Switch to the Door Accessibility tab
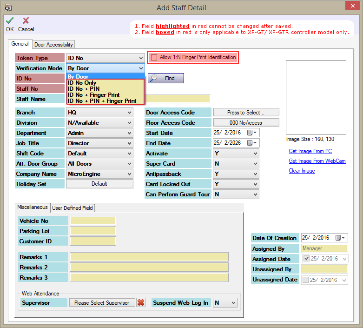Screen dimensions: 363x328 (x=53, y=45)
